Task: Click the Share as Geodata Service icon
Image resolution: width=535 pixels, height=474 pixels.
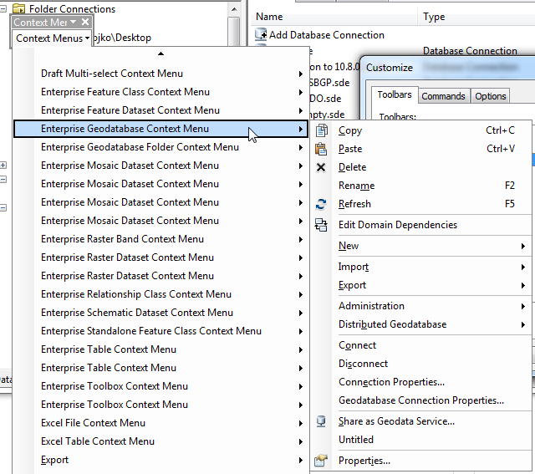Action: (321, 421)
